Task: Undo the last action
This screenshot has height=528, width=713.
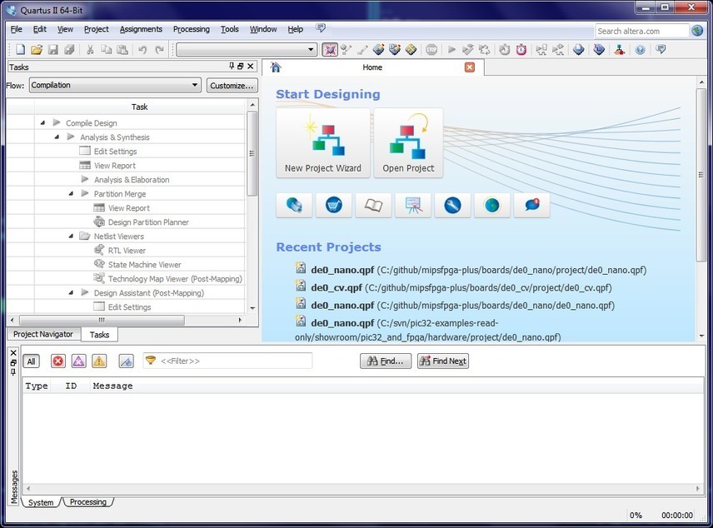Action: pyautogui.click(x=142, y=50)
